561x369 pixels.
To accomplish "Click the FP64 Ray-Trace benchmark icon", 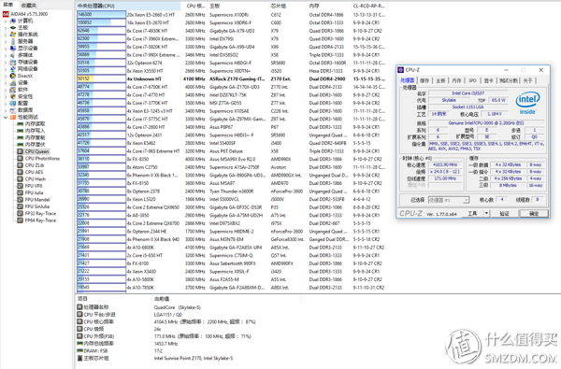I will 21,220.
